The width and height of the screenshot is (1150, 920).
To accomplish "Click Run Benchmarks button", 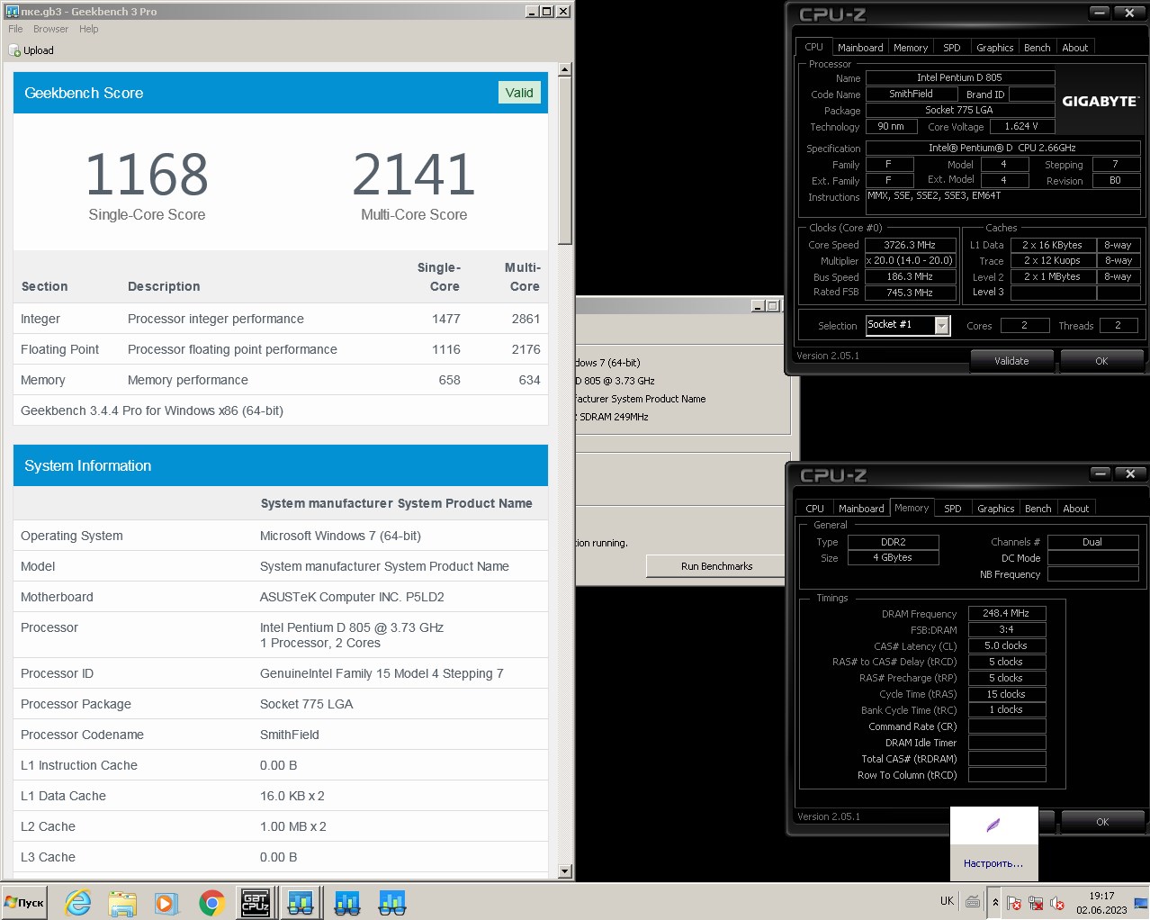I will point(716,566).
